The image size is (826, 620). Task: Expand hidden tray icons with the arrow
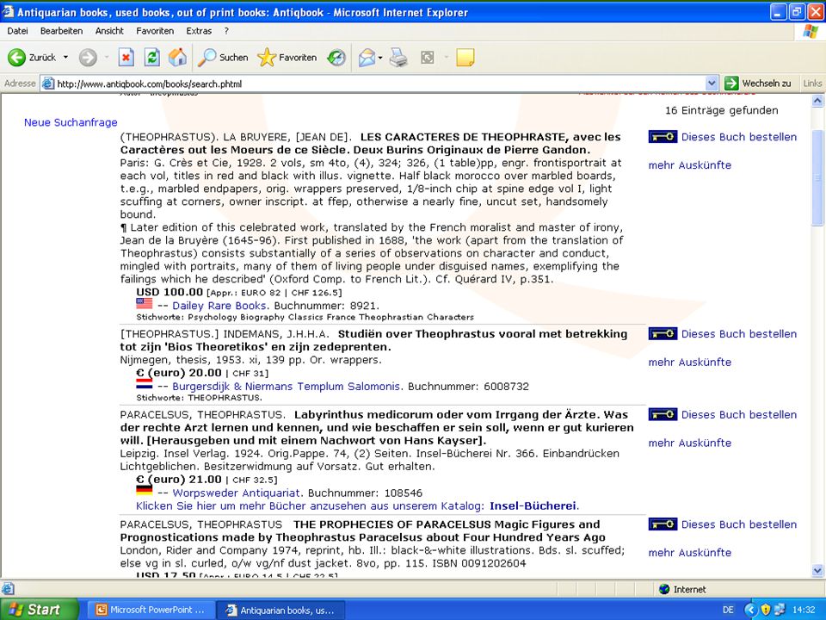750,610
